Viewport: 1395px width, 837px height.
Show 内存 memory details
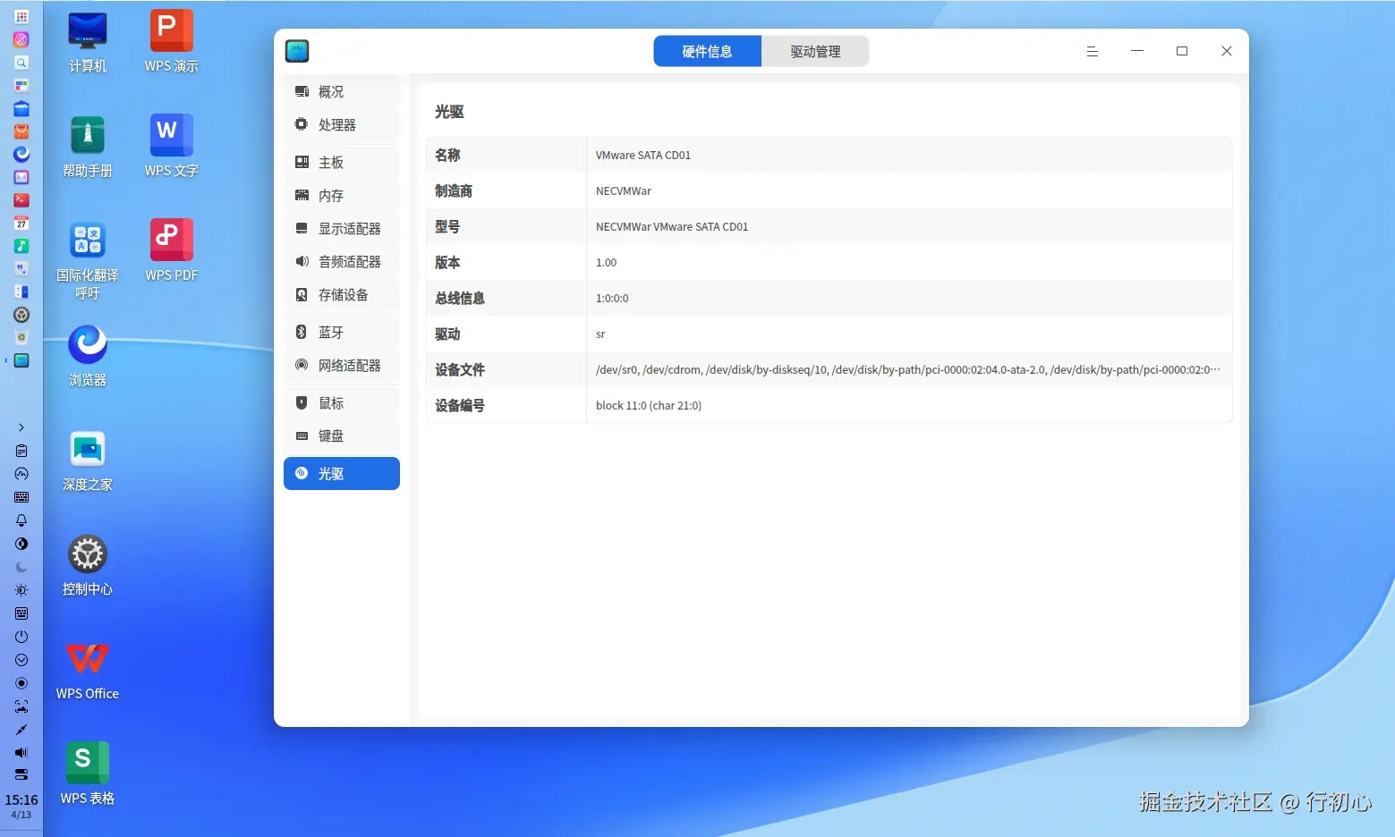coord(341,196)
